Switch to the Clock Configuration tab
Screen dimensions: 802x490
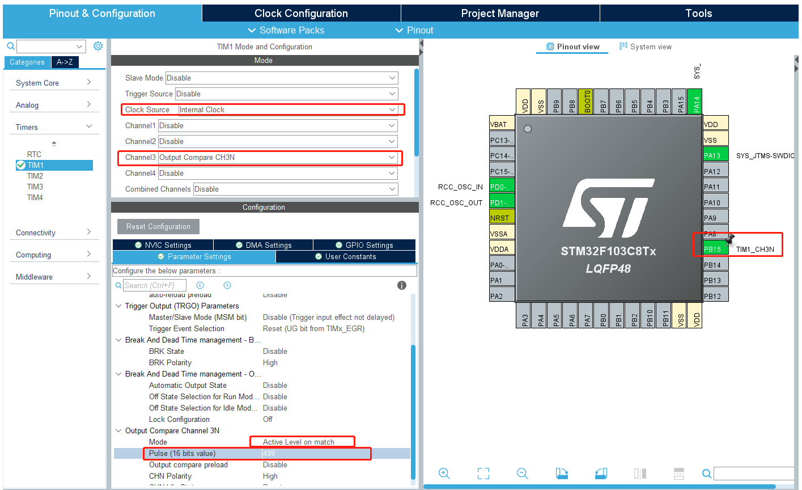(301, 12)
